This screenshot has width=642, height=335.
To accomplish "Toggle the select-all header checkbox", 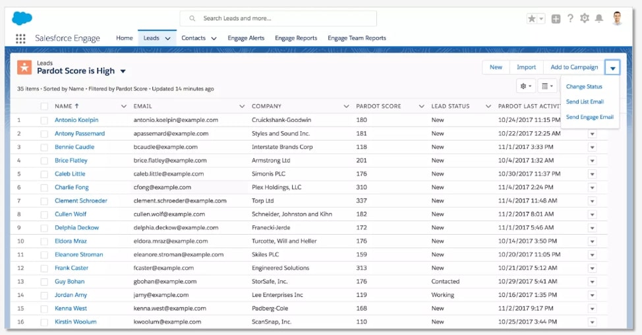I will 44,106.
